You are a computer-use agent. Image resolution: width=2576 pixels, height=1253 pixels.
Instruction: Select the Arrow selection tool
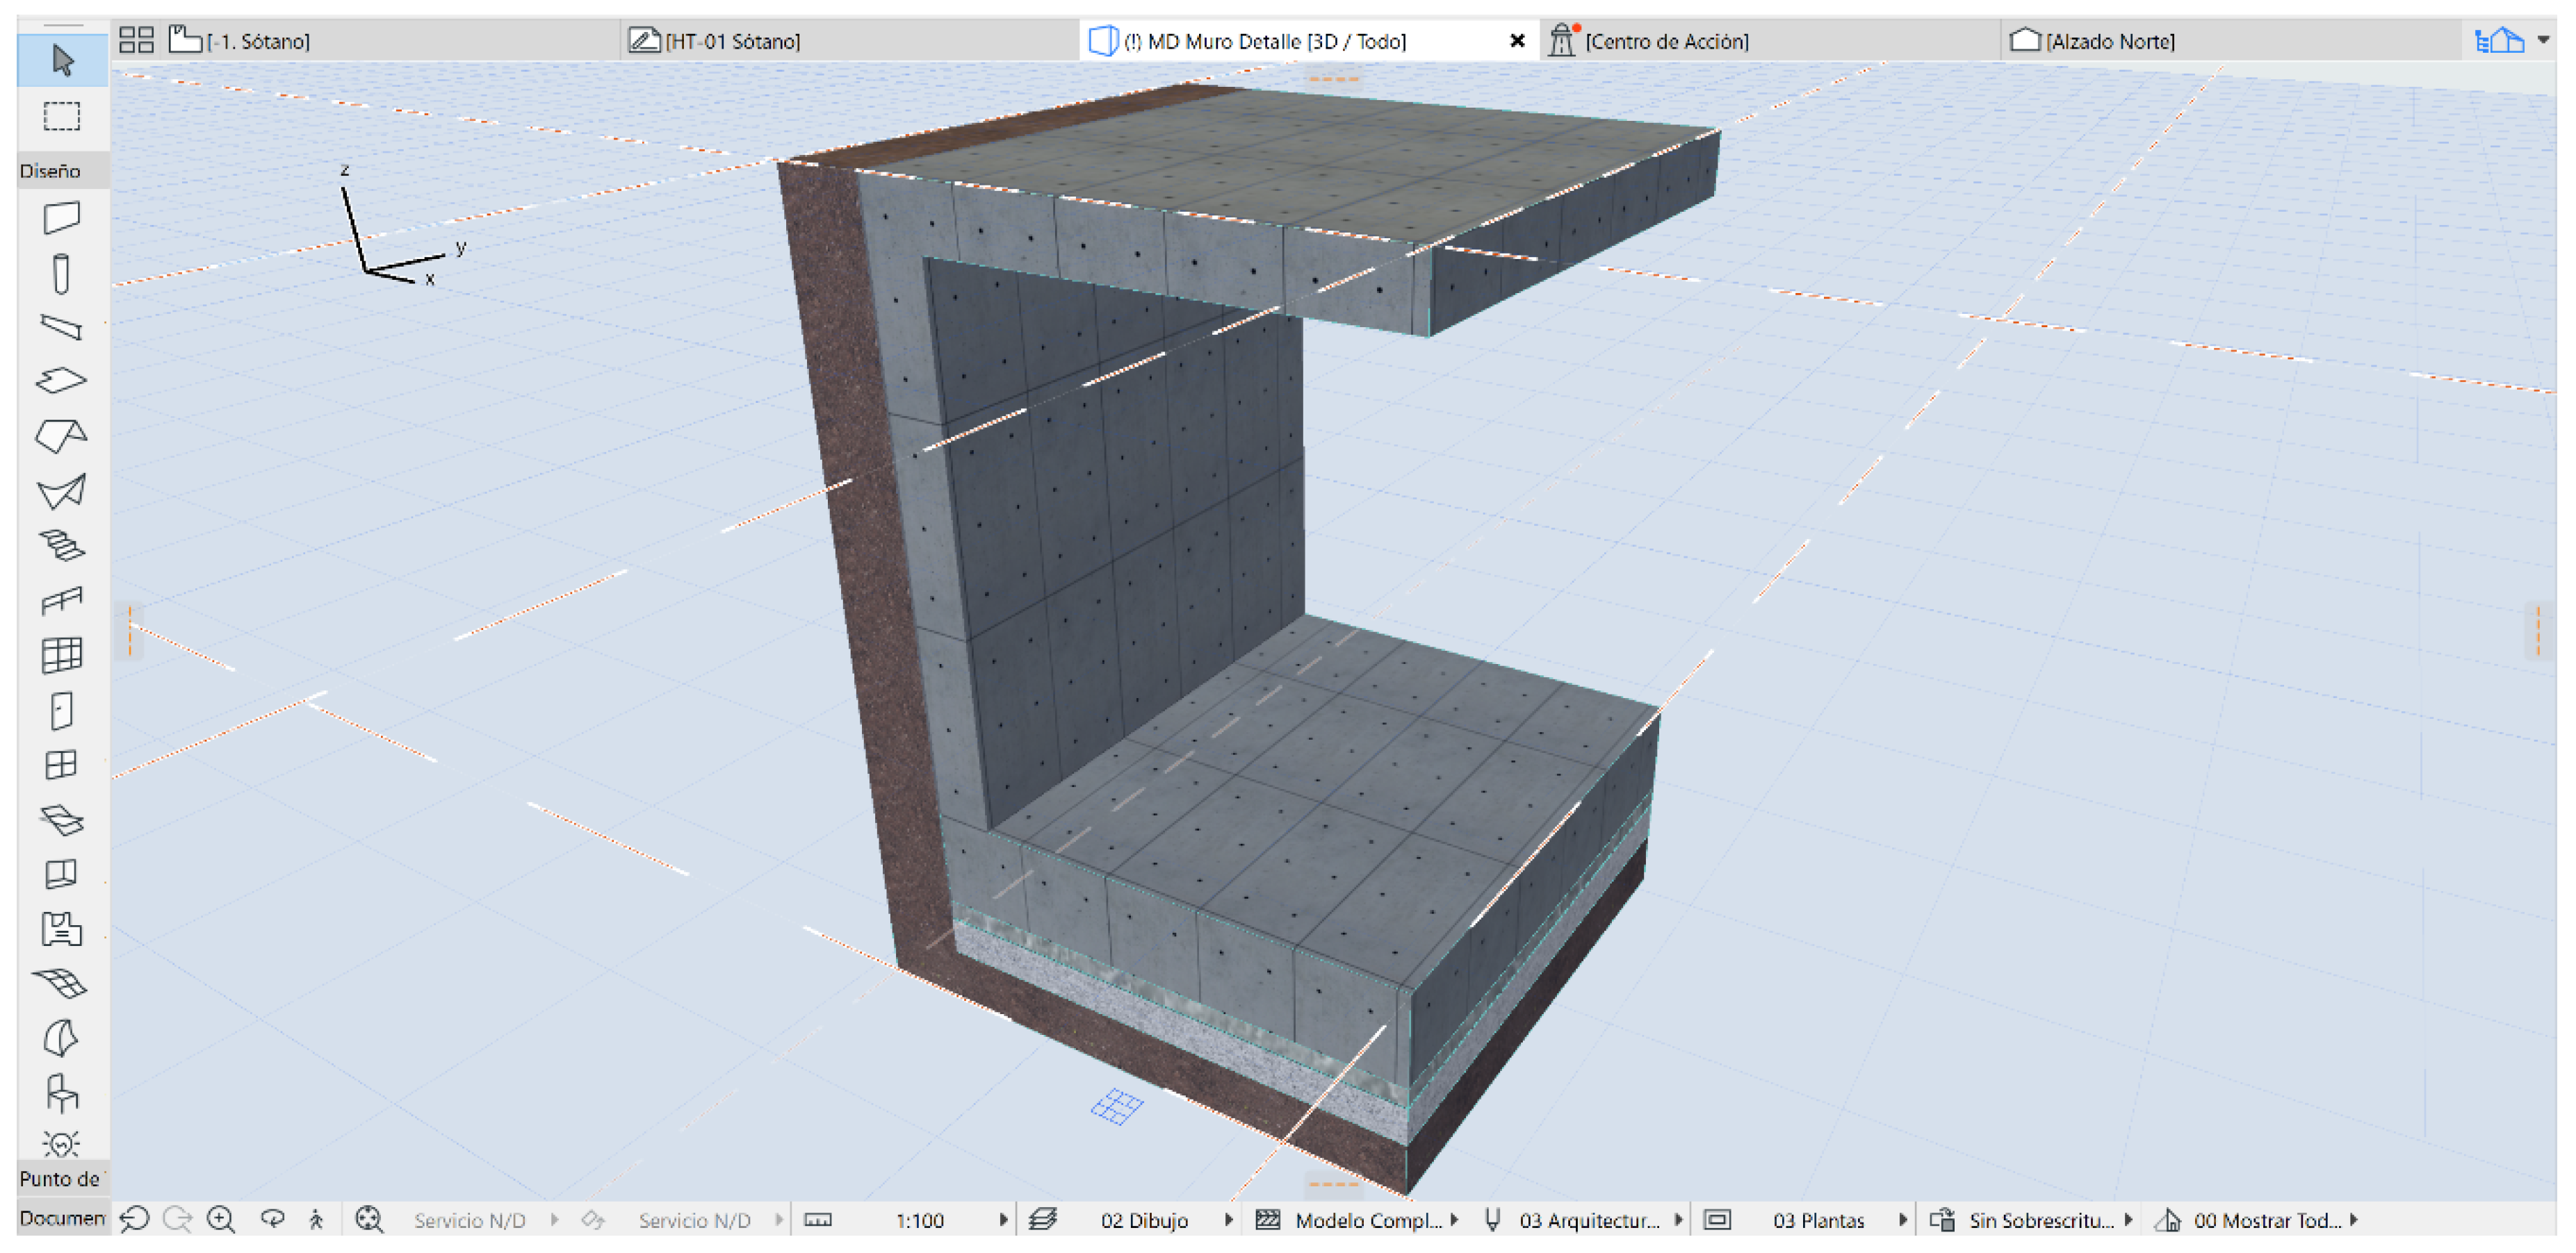[x=62, y=60]
